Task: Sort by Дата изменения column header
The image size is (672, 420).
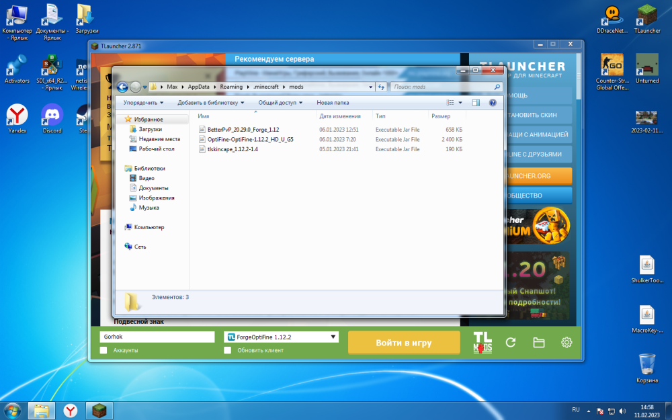Action: click(x=345, y=116)
